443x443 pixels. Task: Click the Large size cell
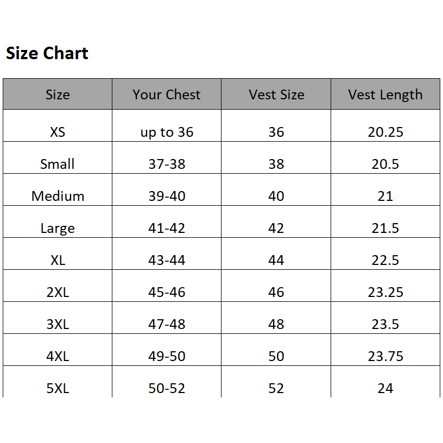point(58,228)
